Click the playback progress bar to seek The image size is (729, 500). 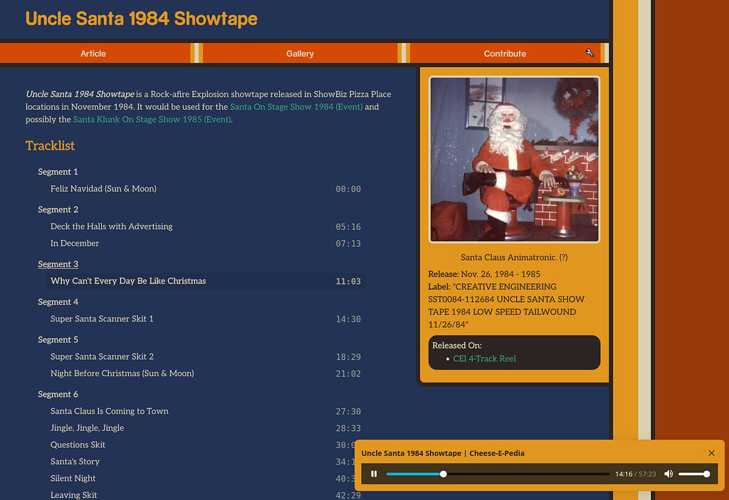(498, 474)
